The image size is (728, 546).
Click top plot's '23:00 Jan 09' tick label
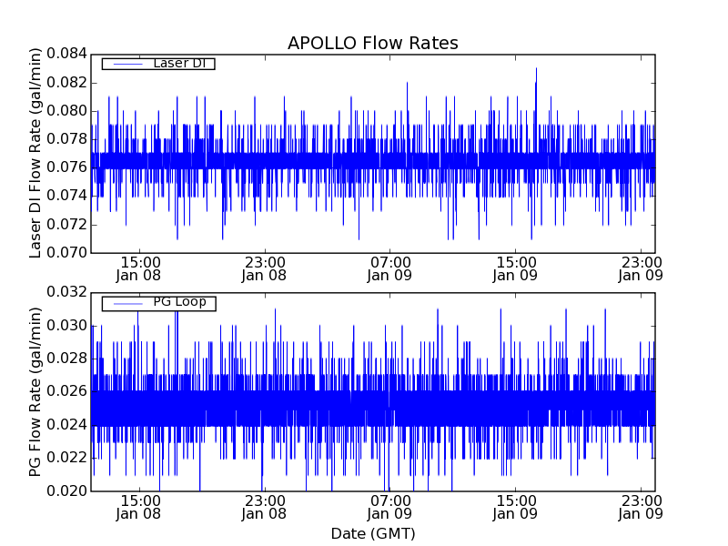pyautogui.click(x=641, y=268)
